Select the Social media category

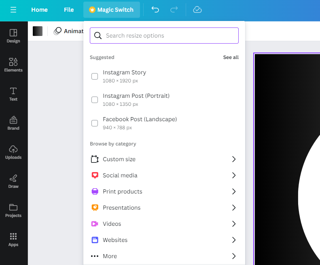164,175
